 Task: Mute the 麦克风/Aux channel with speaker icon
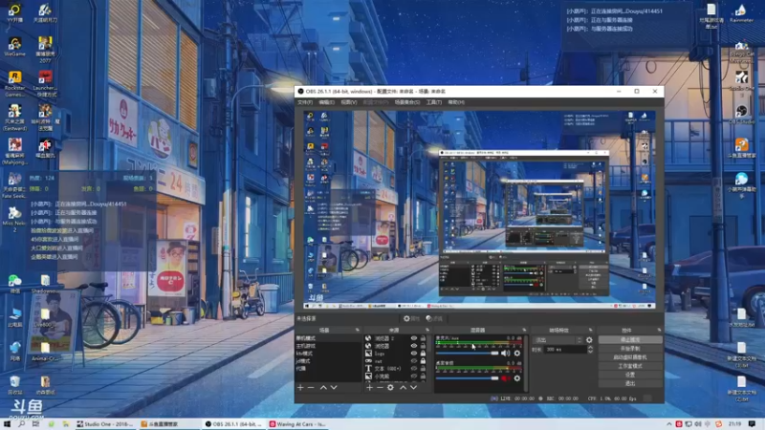(x=506, y=353)
